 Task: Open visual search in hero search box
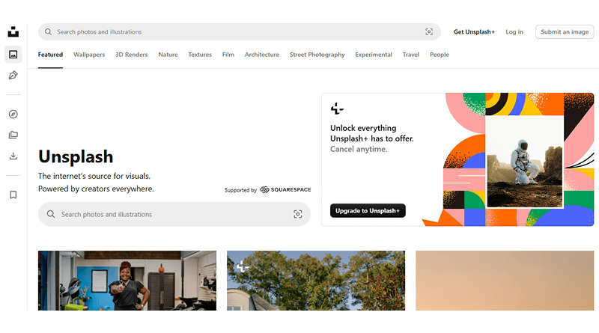[297, 214]
